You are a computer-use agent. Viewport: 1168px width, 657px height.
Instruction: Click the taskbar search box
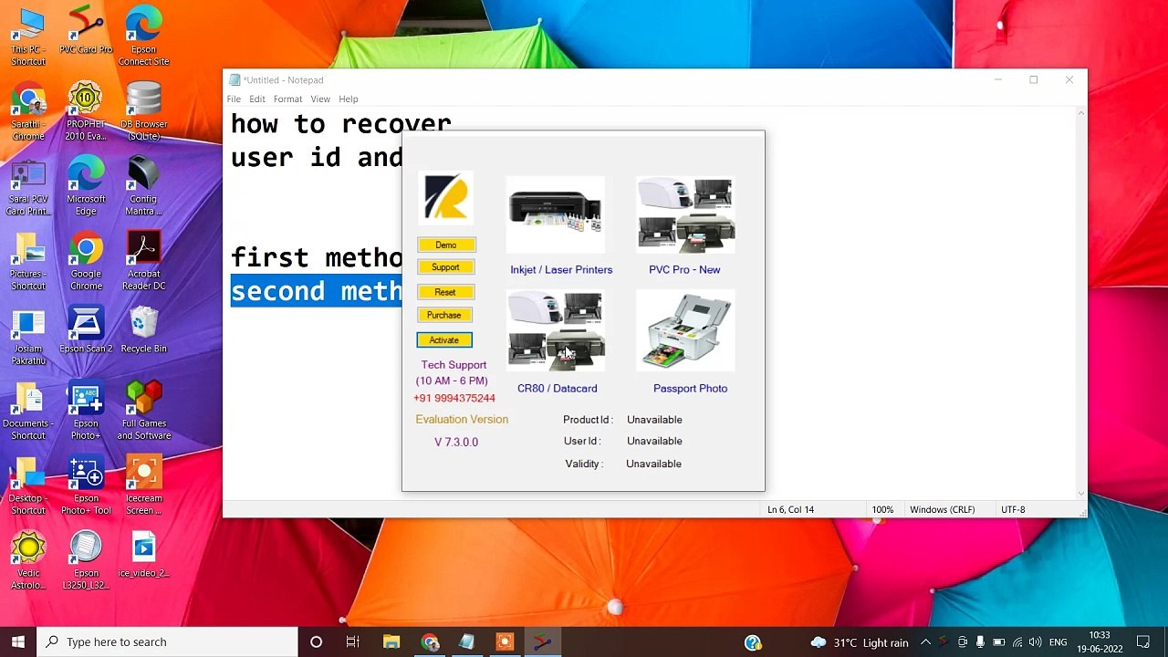168,641
